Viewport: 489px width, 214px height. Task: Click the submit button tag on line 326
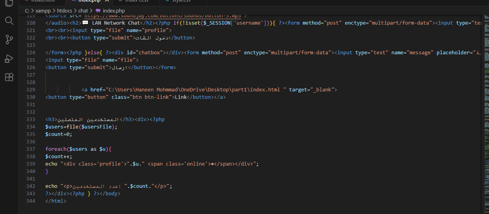(78, 68)
